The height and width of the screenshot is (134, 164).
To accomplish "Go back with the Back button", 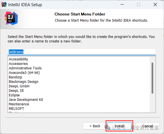I will [x=95, y=126].
